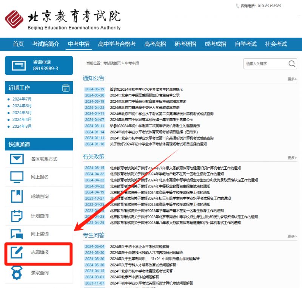Open the 2023-10-27 初三年级考试报名工作通知
The image size is (302, 288).
170,198
